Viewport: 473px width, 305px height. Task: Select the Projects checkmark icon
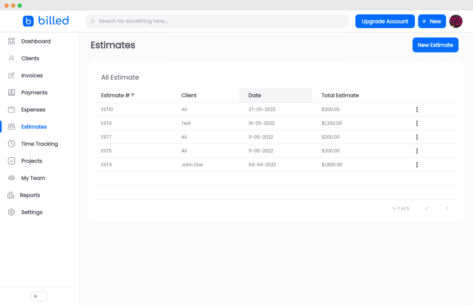(x=11, y=161)
